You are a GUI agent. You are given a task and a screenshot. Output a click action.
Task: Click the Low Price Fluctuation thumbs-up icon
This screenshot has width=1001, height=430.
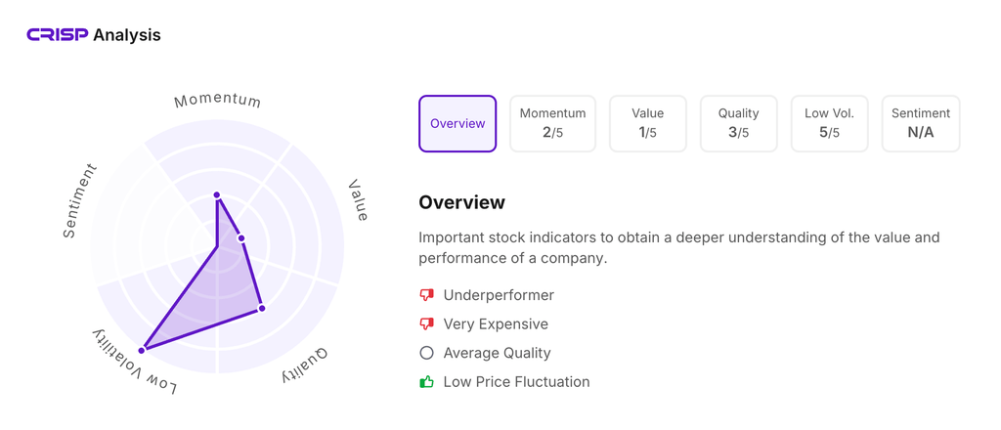426,381
